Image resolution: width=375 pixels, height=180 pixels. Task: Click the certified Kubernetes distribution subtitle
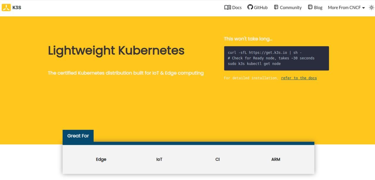(126, 73)
